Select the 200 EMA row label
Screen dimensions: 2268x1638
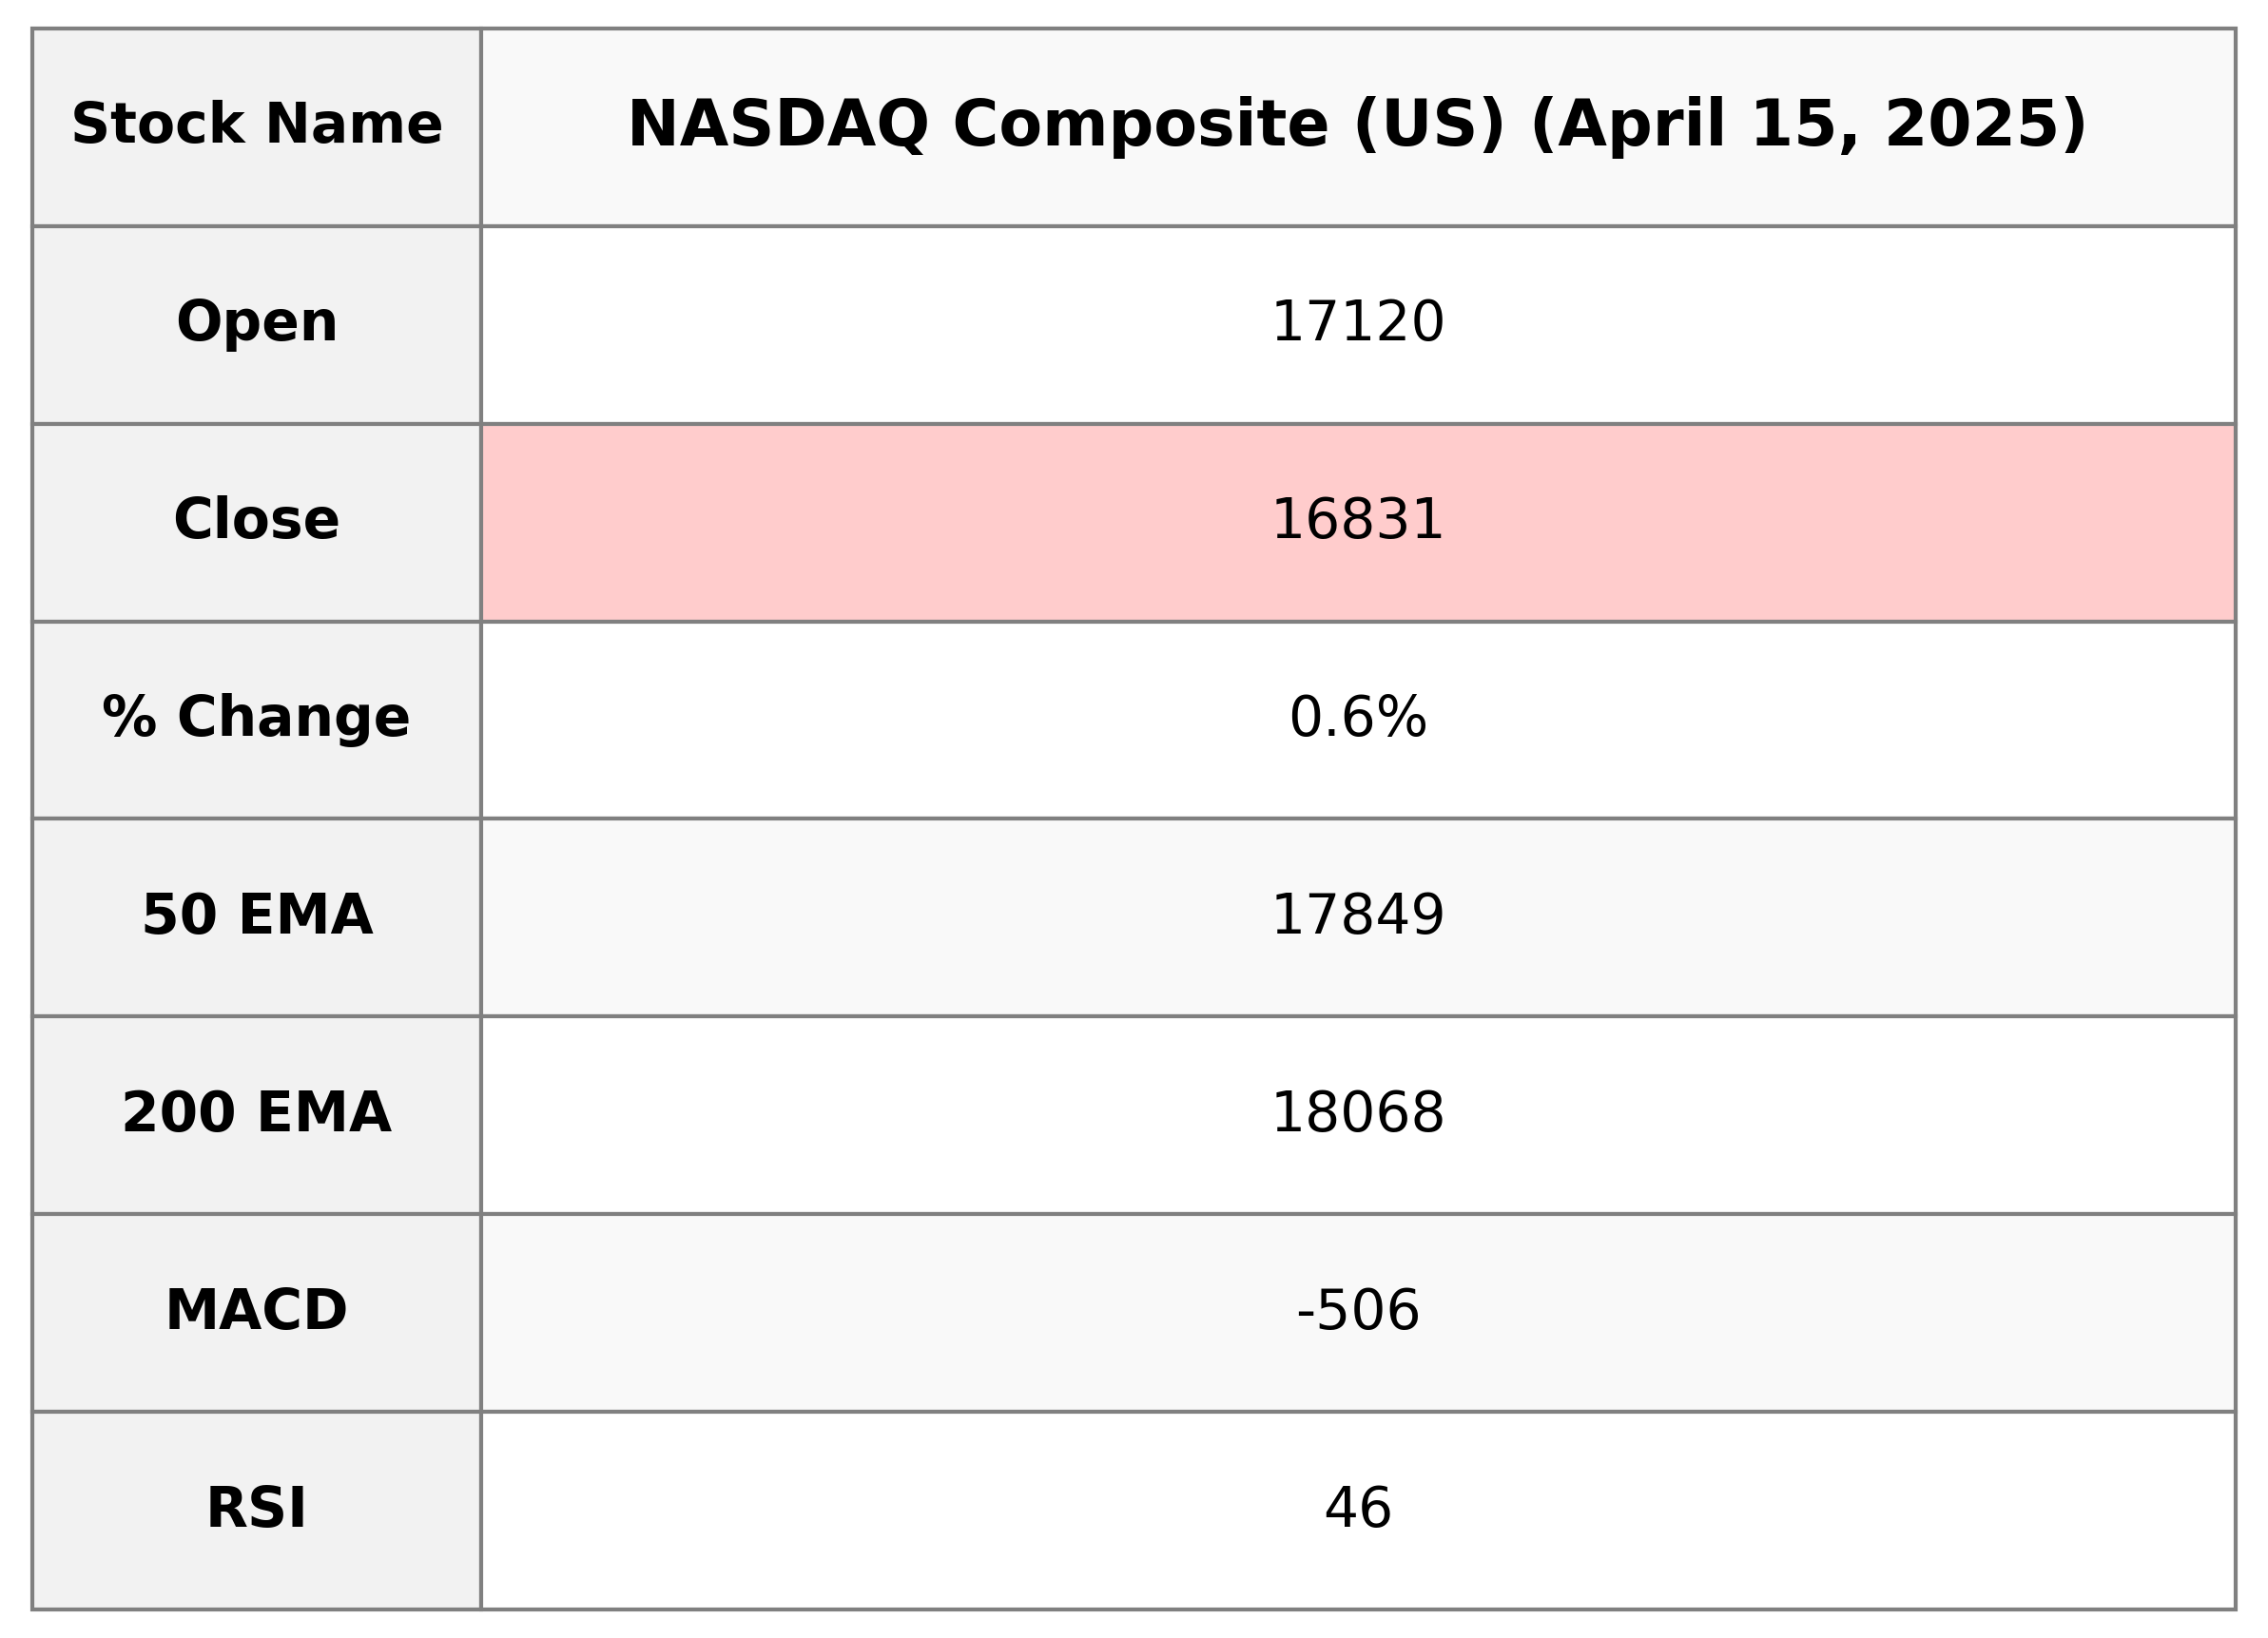tap(257, 1113)
